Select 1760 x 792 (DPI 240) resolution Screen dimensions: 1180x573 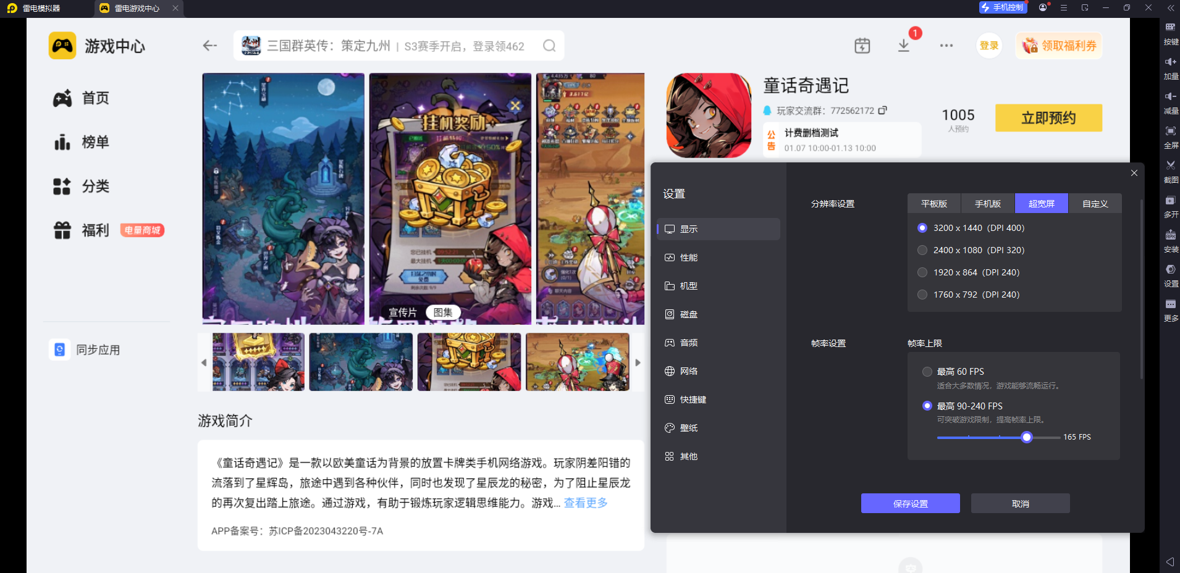[969, 295]
